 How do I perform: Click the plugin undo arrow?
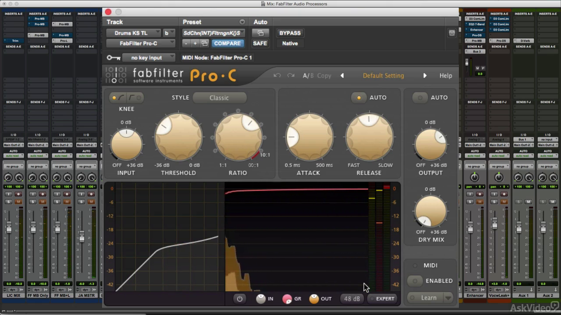click(277, 76)
